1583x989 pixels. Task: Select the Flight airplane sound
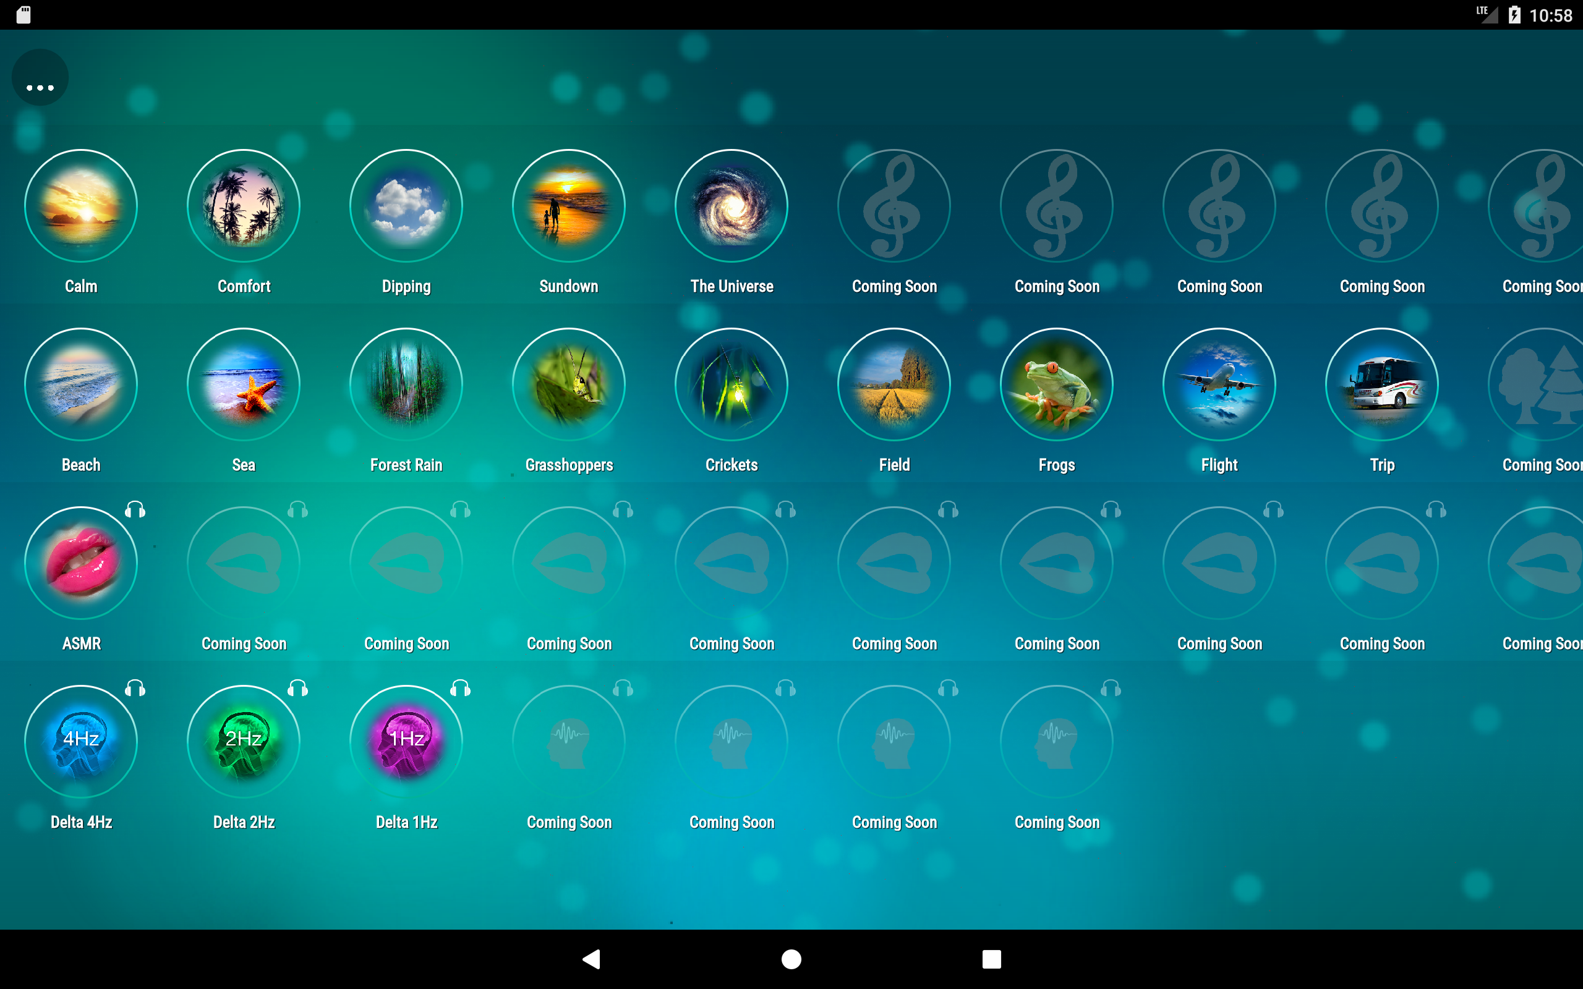[1219, 384]
